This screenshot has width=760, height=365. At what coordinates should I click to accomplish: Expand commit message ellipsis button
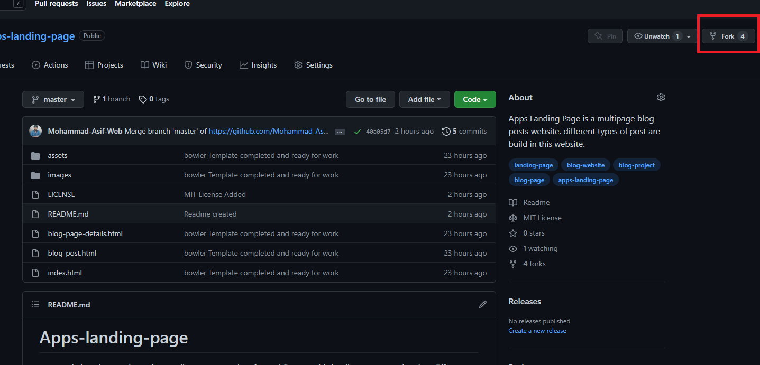tap(340, 132)
